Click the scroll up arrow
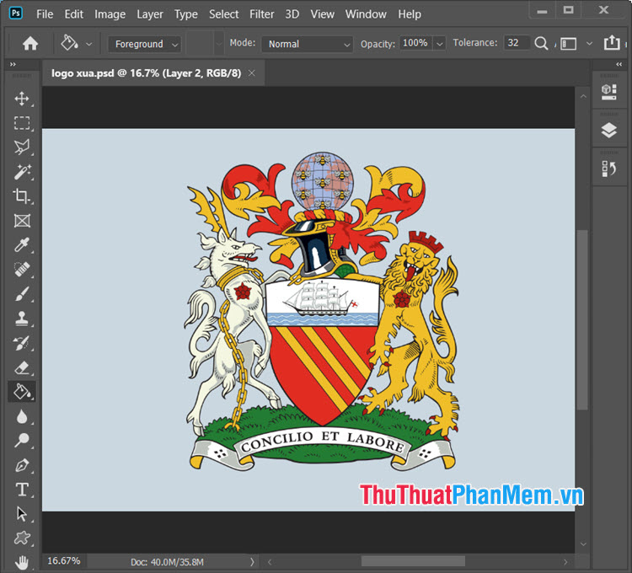 click(583, 96)
